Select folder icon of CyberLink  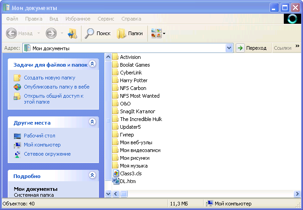coord(115,73)
